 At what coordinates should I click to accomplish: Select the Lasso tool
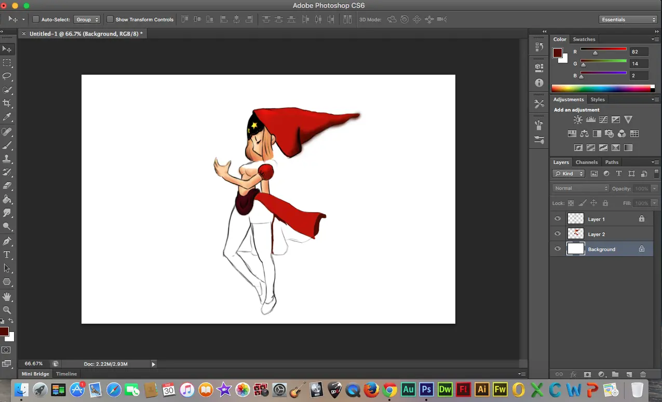coord(7,76)
